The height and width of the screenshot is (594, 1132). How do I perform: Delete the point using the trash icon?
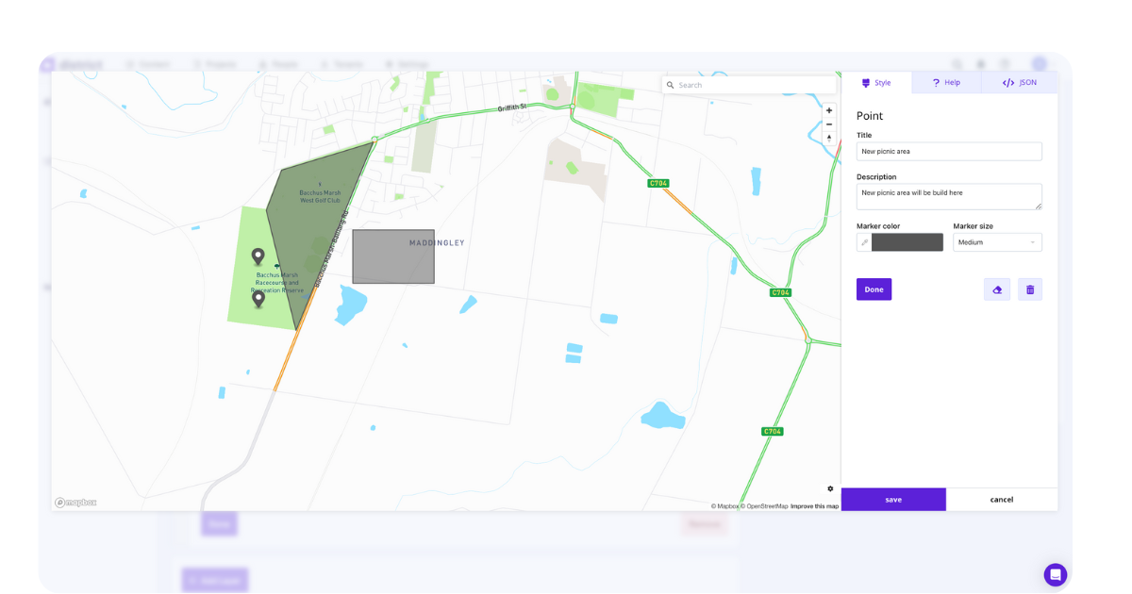point(1029,289)
